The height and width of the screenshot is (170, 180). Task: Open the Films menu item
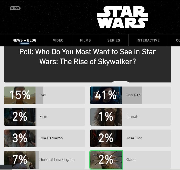coord(85,40)
